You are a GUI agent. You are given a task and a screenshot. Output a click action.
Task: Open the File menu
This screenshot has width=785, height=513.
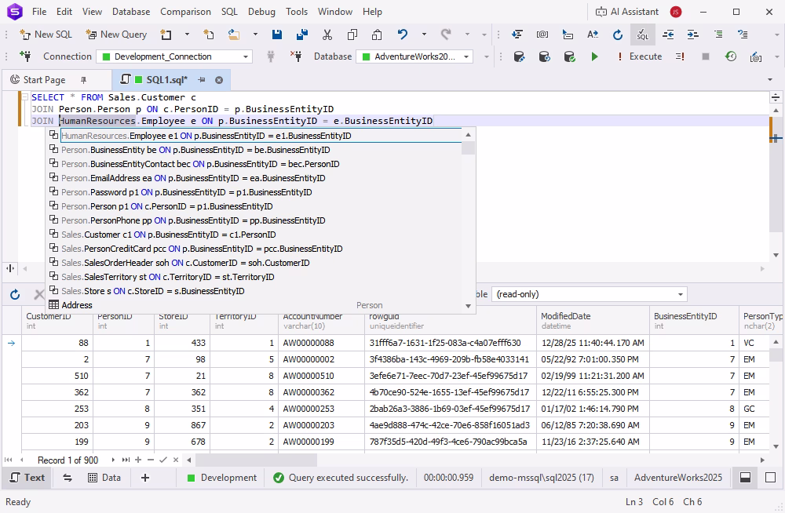39,12
